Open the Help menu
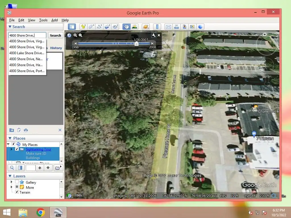 point(65,20)
